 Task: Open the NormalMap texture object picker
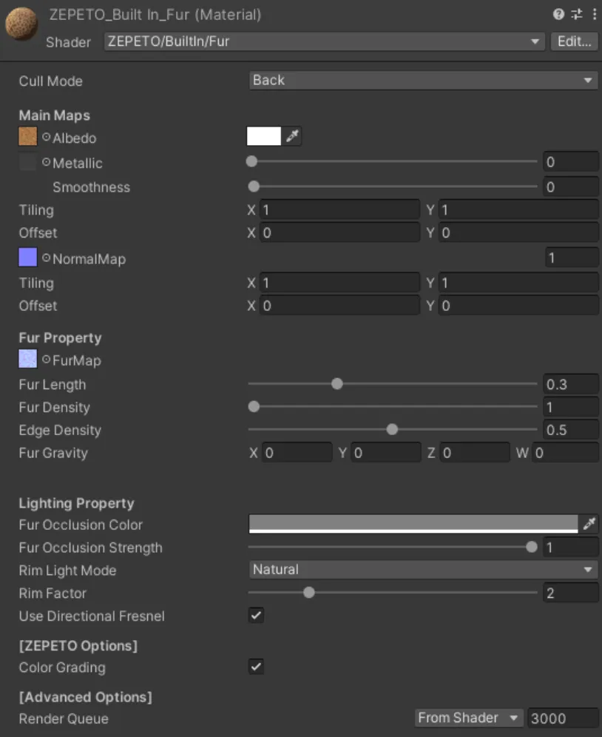tap(46, 258)
